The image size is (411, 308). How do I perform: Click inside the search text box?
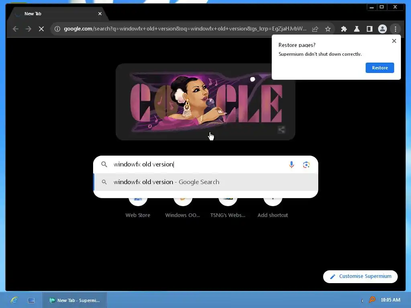(x=199, y=164)
